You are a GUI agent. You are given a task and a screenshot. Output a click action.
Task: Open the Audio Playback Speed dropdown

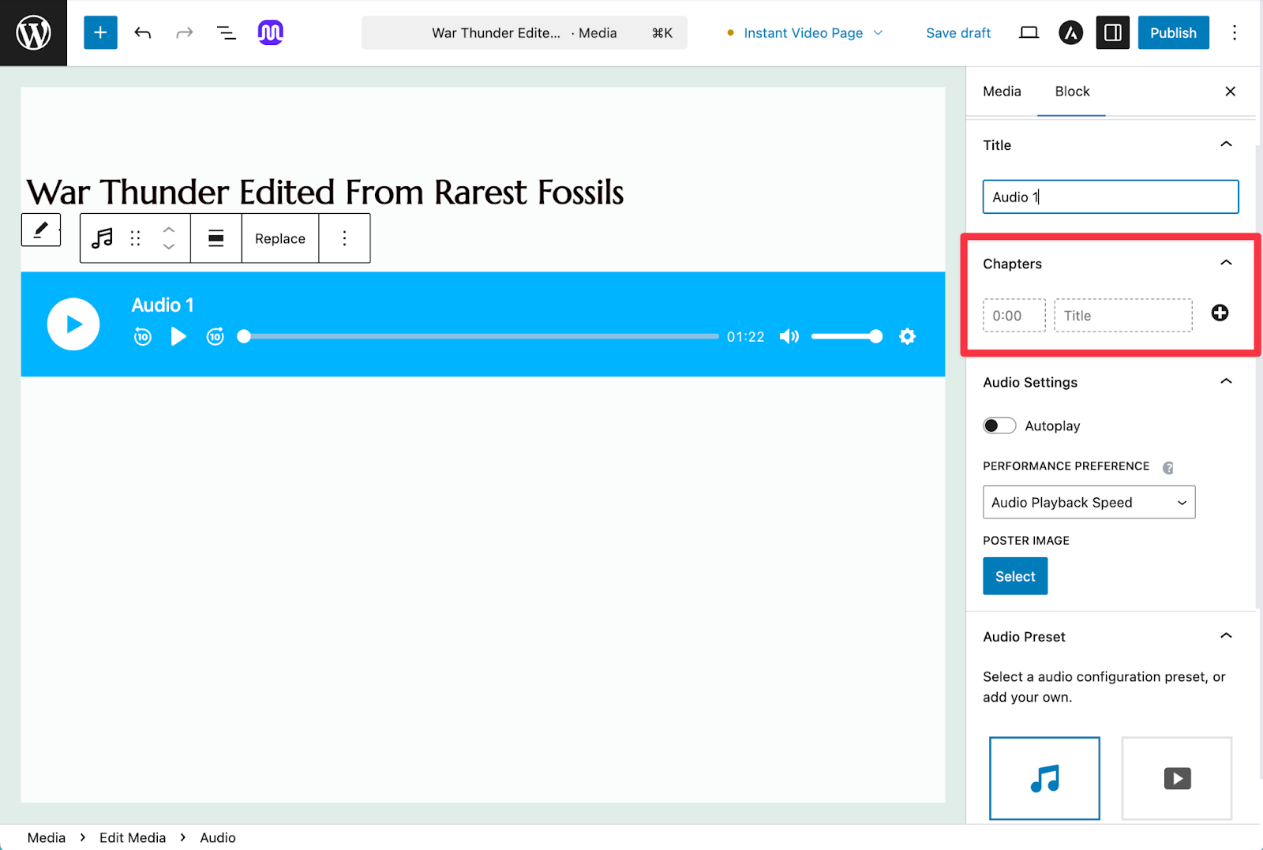(1089, 502)
